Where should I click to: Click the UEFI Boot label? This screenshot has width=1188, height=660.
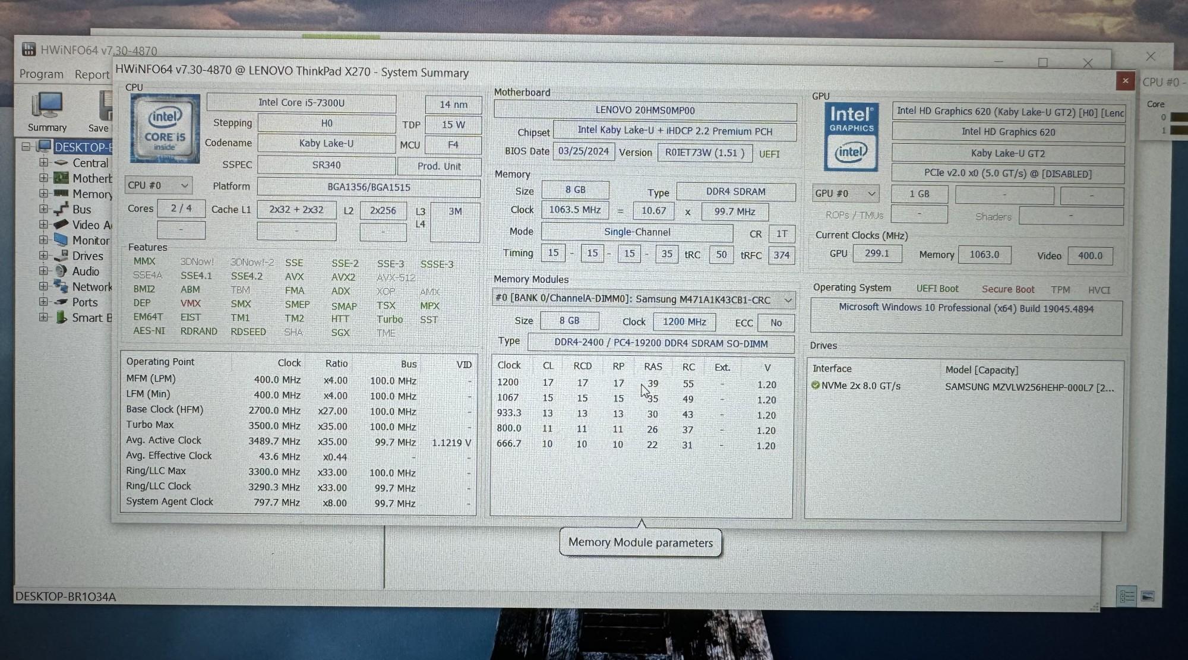coord(937,289)
